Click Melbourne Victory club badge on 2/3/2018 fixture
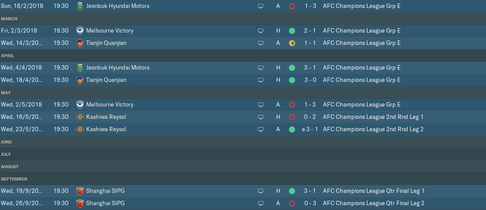486x210 pixels. pos(80,31)
